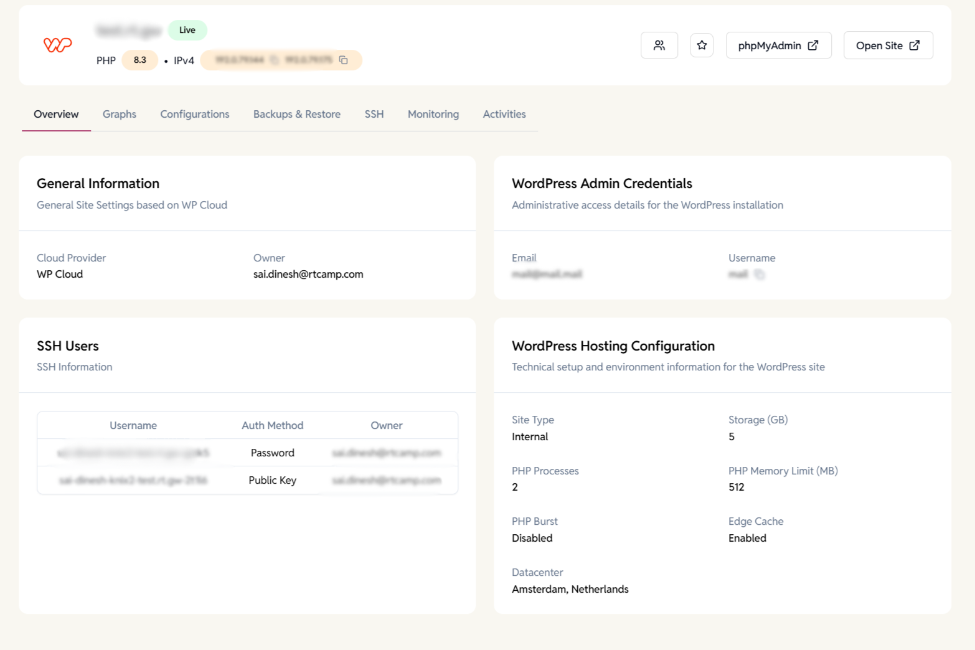Click the team members icon
The height and width of the screenshot is (650, 975).
pyautogui.click(x=659, y=45)
